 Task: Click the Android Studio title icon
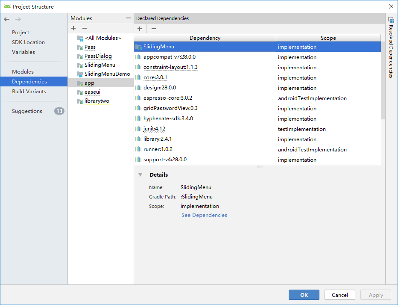click(x=7, y=6)
